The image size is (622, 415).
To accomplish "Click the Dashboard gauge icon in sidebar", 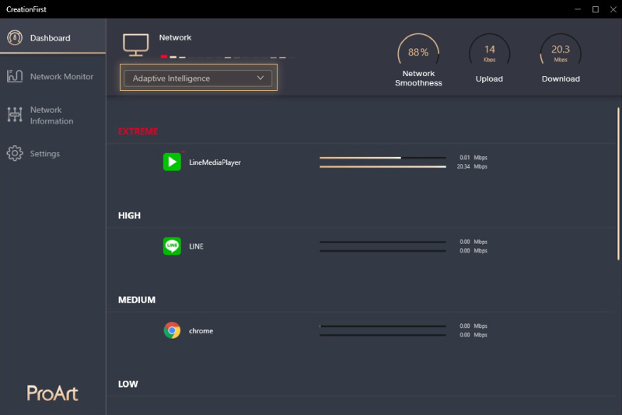I will click(x=14, y=38).
